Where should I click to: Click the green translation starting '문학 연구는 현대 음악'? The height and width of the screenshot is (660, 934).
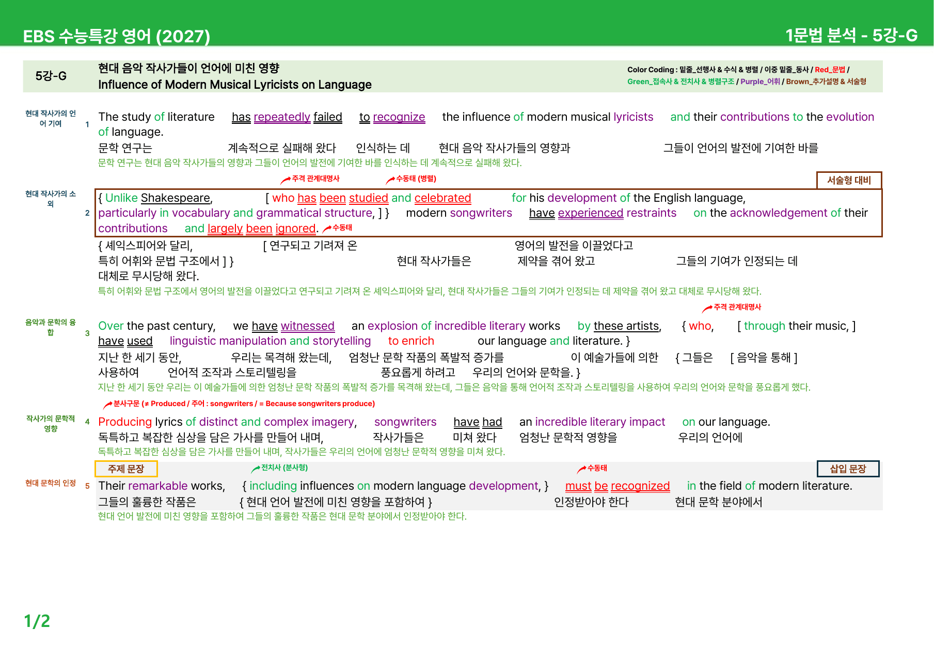pyautogui.click(x=310, y=163)
